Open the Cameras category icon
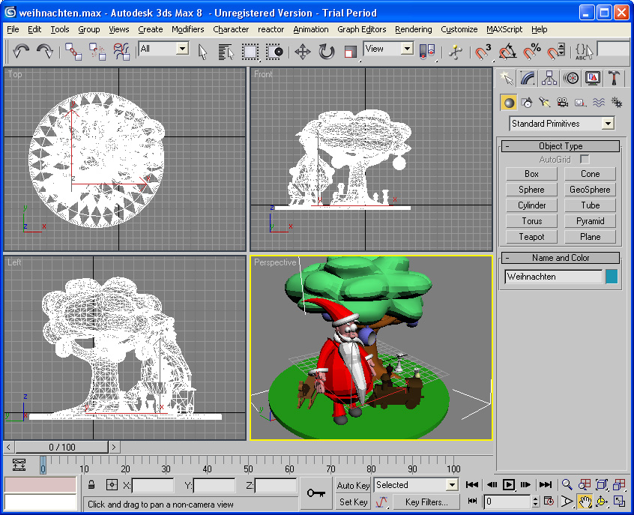The height and width of the screenshot is (515, 634). 563,103
